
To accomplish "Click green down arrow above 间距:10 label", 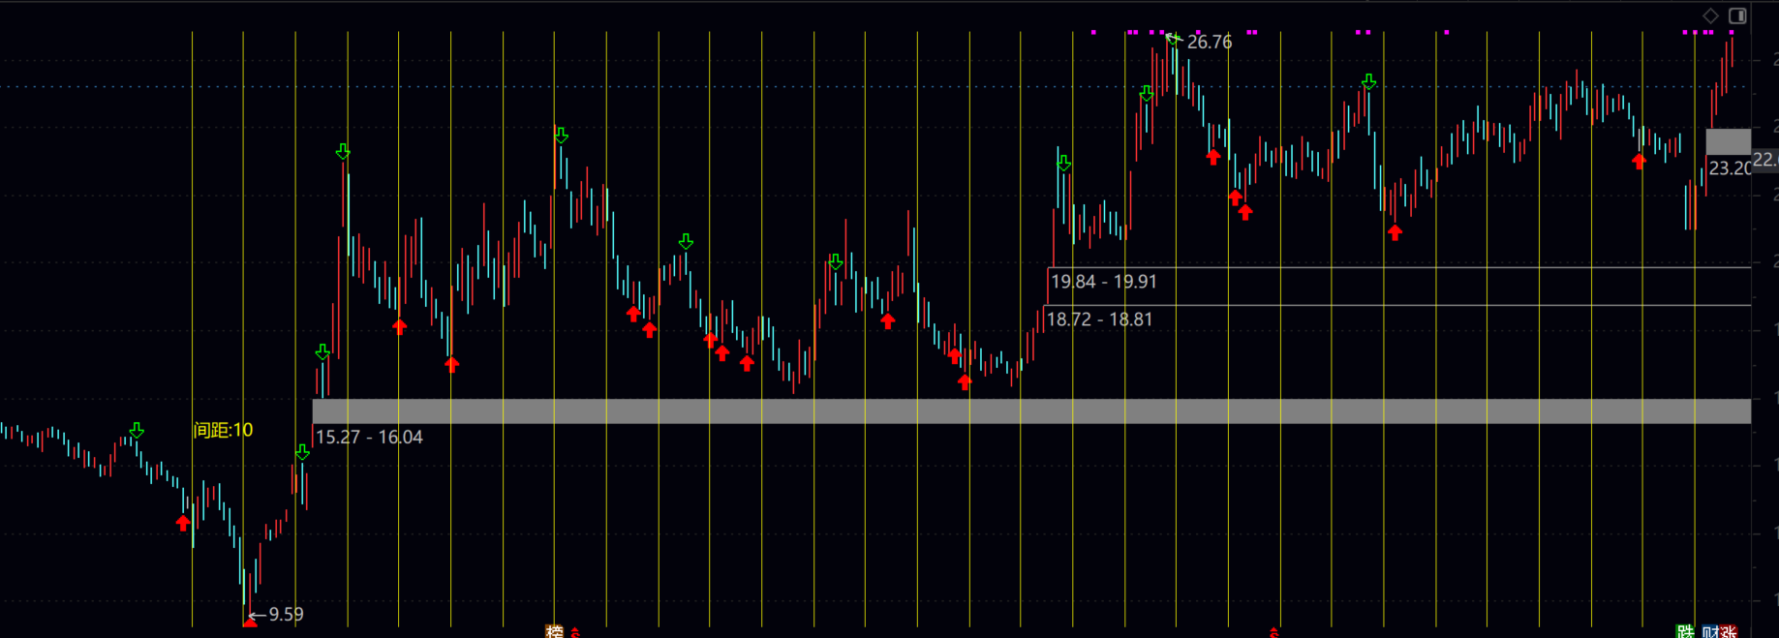I will click(x=137, y=430).
